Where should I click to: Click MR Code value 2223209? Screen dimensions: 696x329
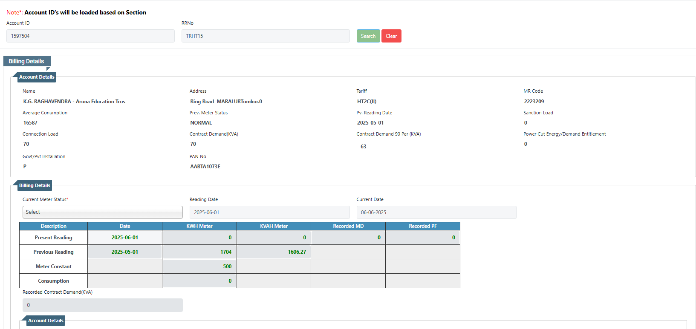coord(534,102)
